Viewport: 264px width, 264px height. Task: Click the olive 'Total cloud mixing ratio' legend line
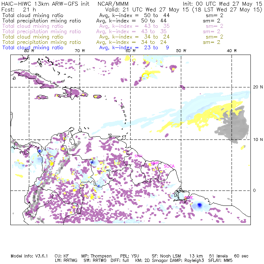[33, 37]
